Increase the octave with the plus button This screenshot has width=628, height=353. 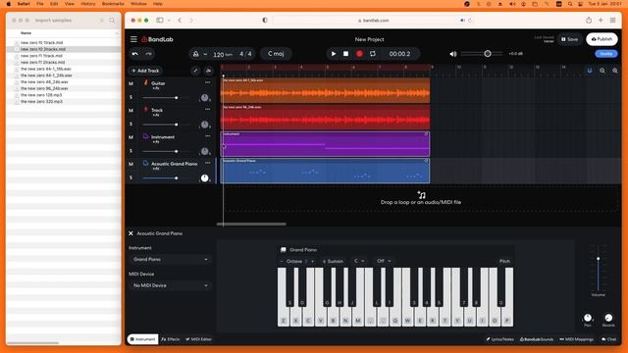313,262
